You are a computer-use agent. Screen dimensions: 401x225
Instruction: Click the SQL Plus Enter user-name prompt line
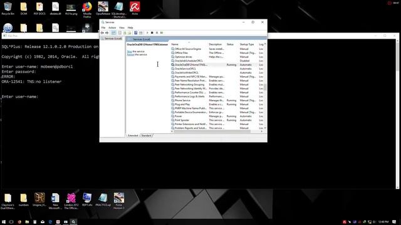(x=20, y=97)
